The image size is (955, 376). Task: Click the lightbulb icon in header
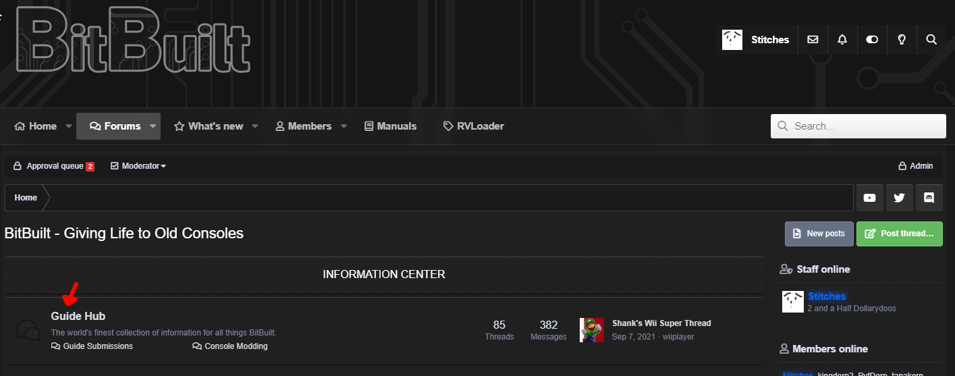(x=902, y=40)
